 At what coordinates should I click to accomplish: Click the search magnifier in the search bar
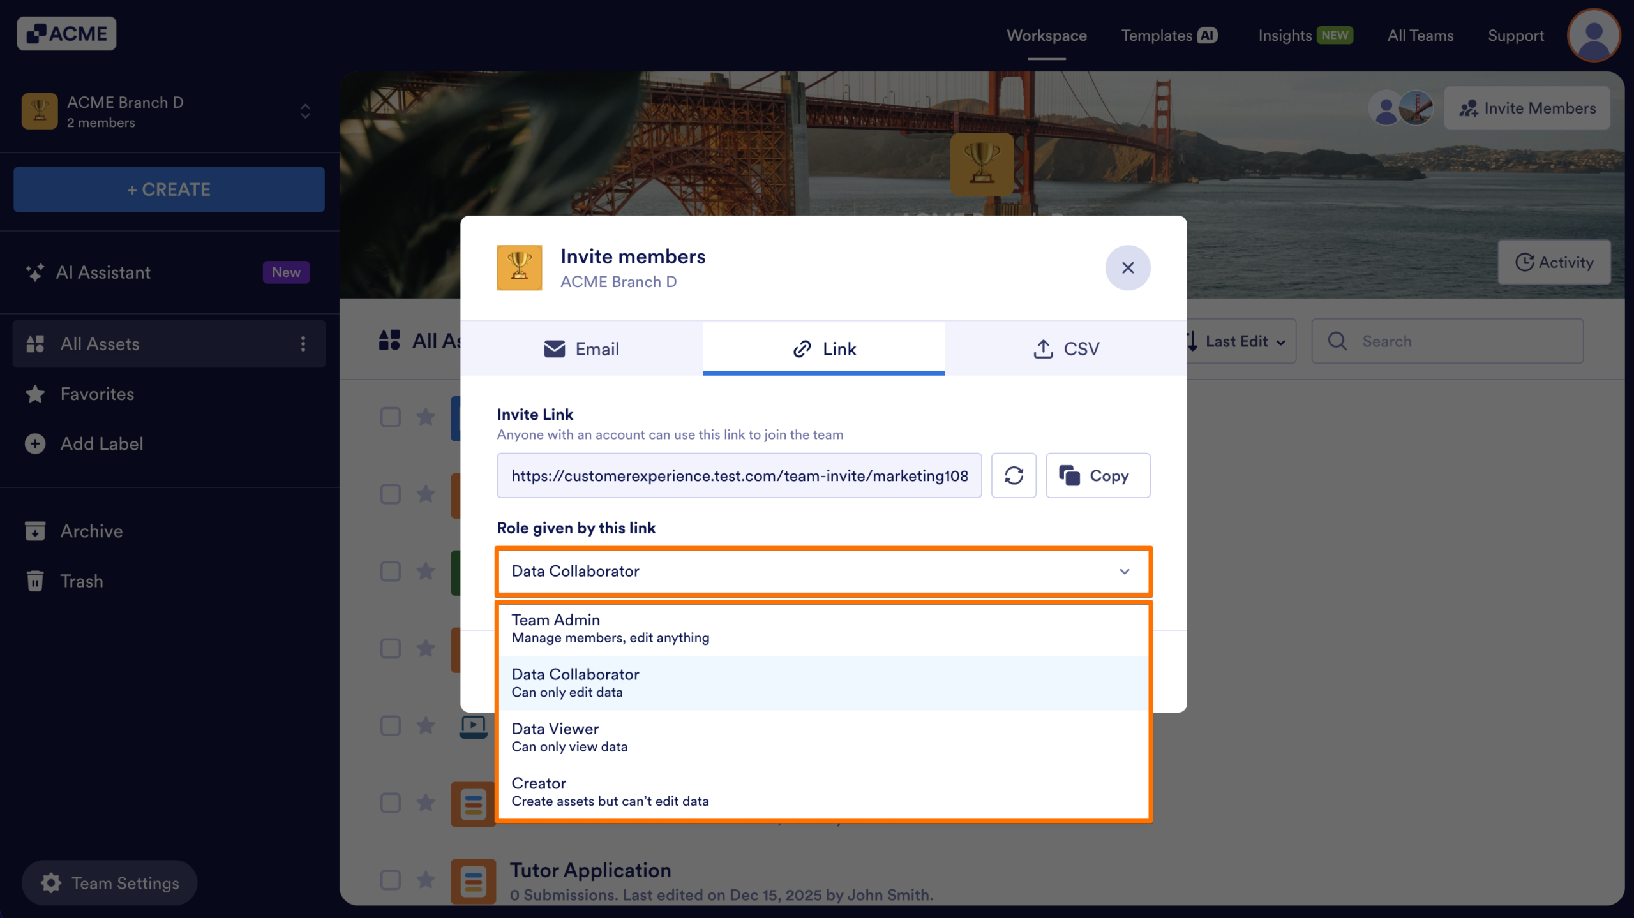(1338, 341)
